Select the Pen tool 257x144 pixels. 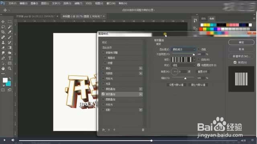pyautogui.click(x=3, y=58)
